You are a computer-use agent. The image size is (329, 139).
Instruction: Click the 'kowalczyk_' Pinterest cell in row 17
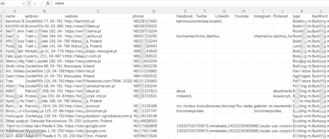283,96
